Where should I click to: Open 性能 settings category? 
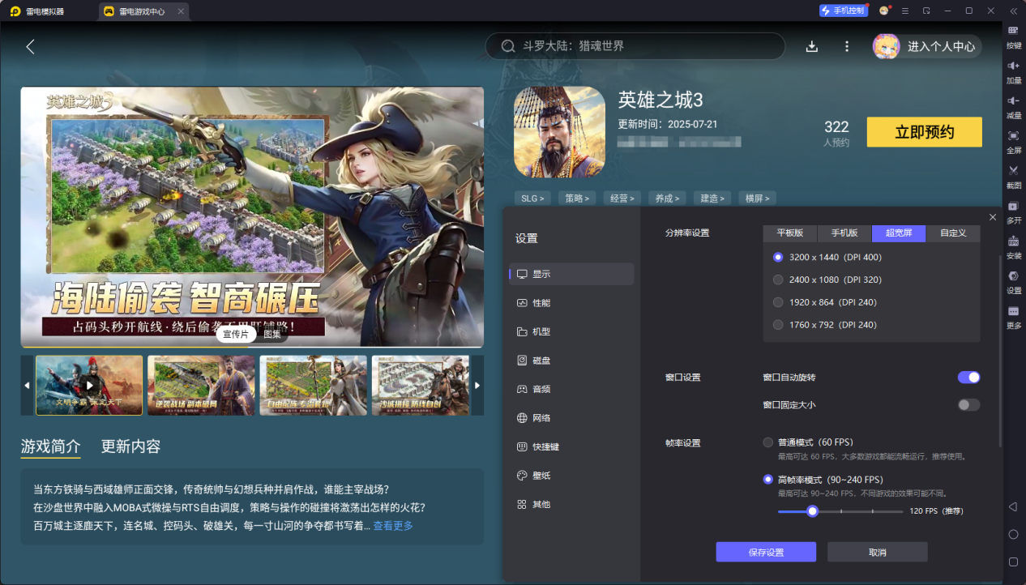[x=571, y=303]
